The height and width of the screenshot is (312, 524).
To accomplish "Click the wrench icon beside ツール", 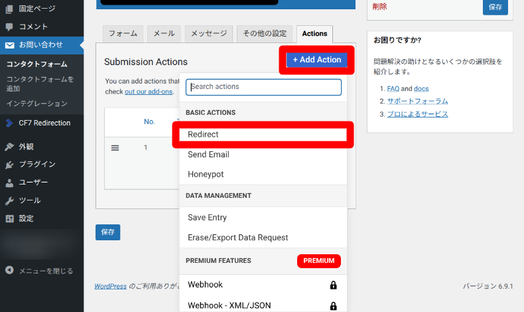I will (x=9, y=200).
